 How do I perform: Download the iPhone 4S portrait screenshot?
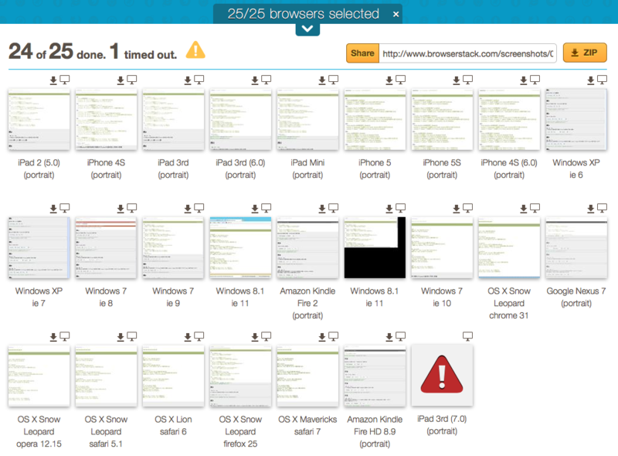[121, 80]
